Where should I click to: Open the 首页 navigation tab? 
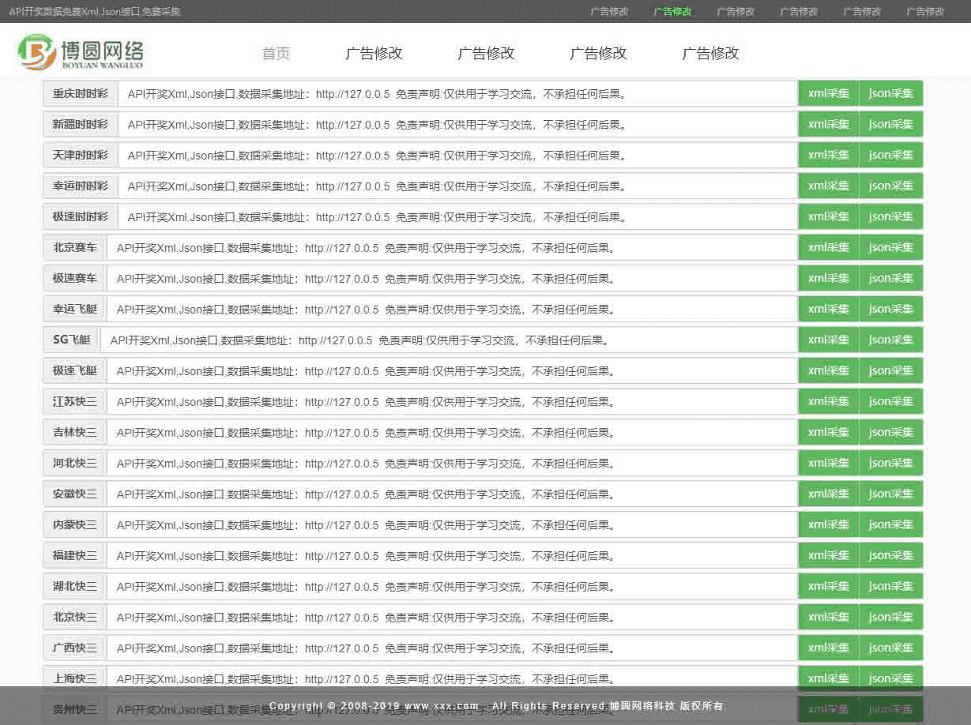click(x=275, y=53)
